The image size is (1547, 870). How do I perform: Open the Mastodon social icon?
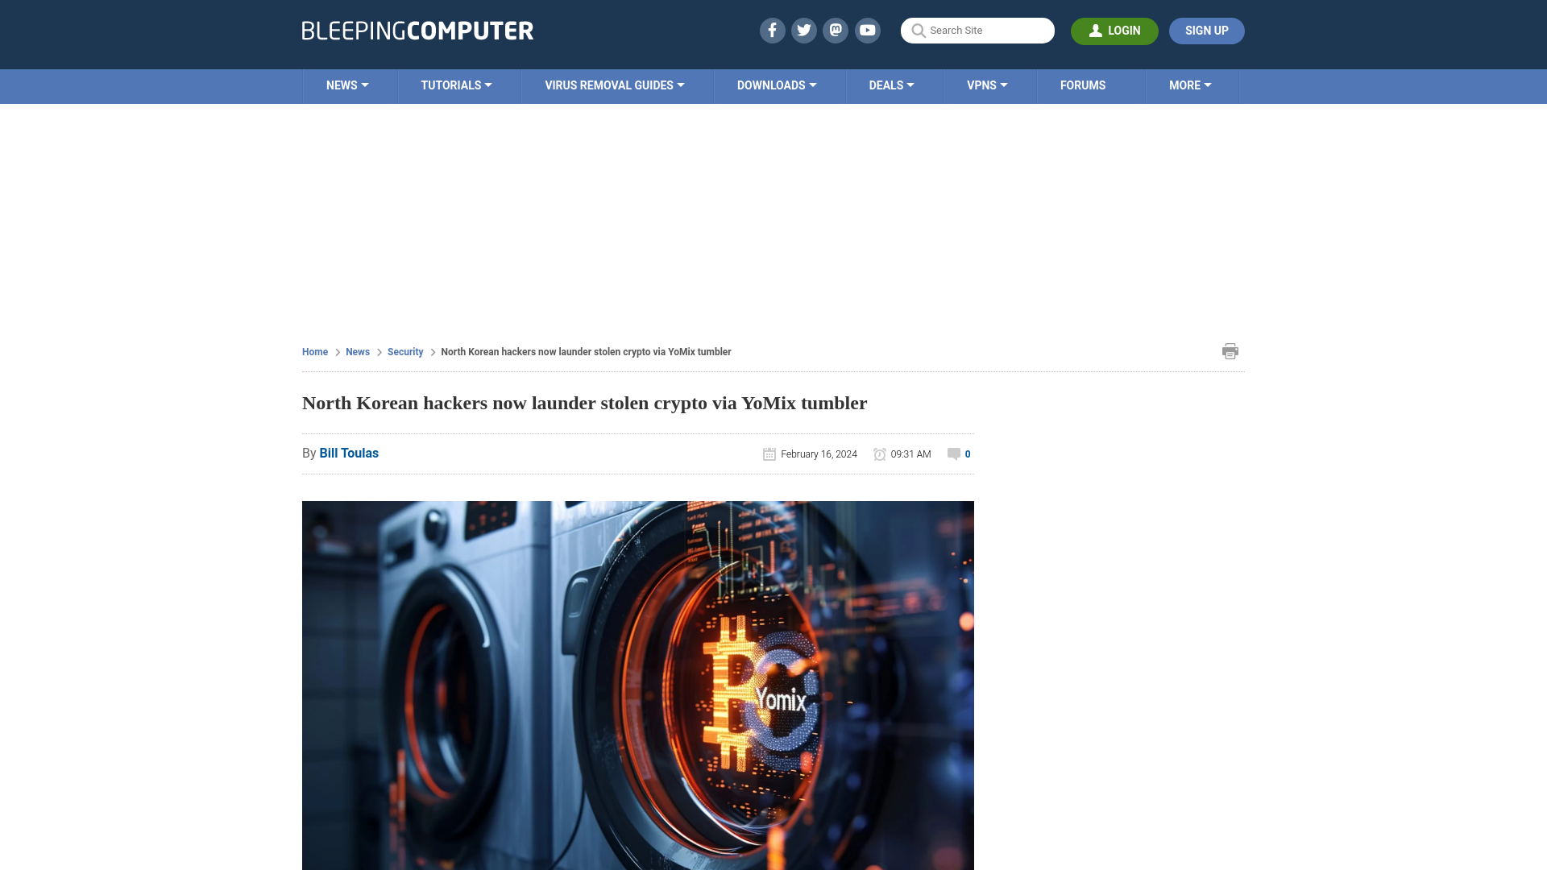pyautogui.click(x=836, y=30)
